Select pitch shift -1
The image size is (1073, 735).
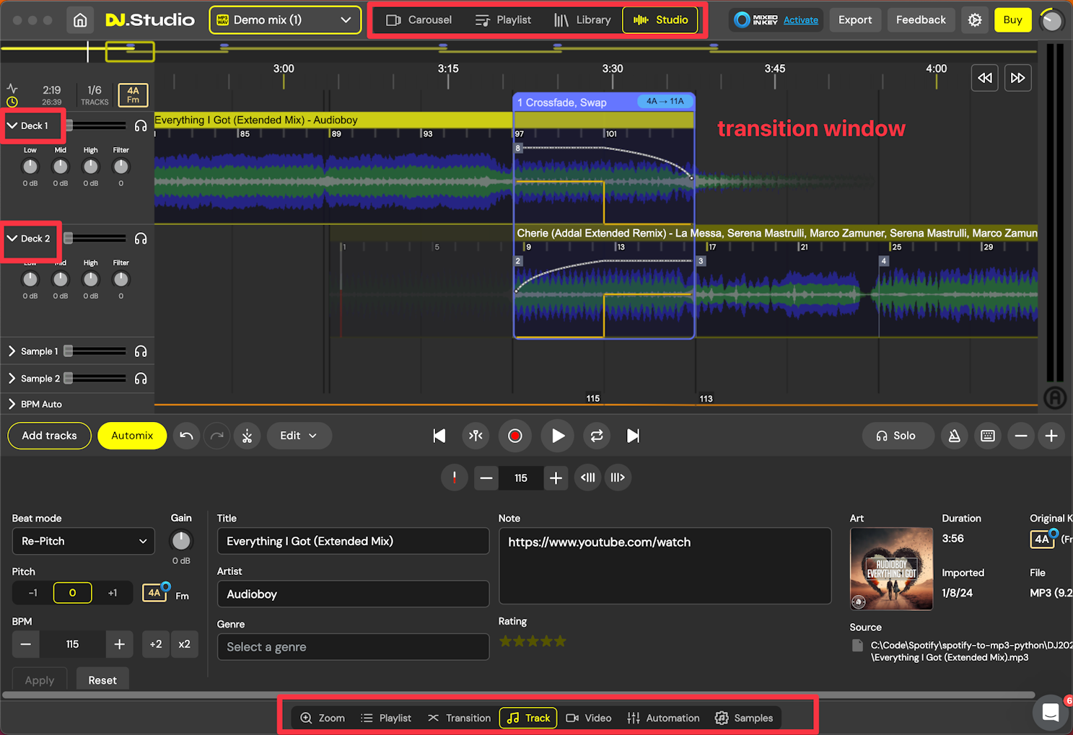[x=32, y=593]
